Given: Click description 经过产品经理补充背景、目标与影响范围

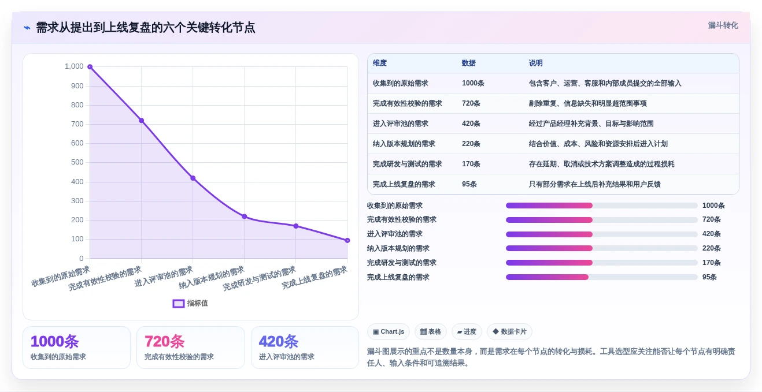Looking at the screenshot, I should point(591,124).
